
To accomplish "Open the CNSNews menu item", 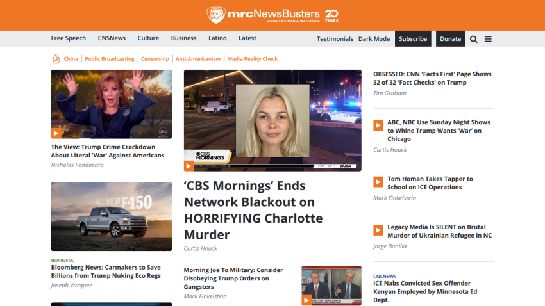I will click(x=112, y=38).
